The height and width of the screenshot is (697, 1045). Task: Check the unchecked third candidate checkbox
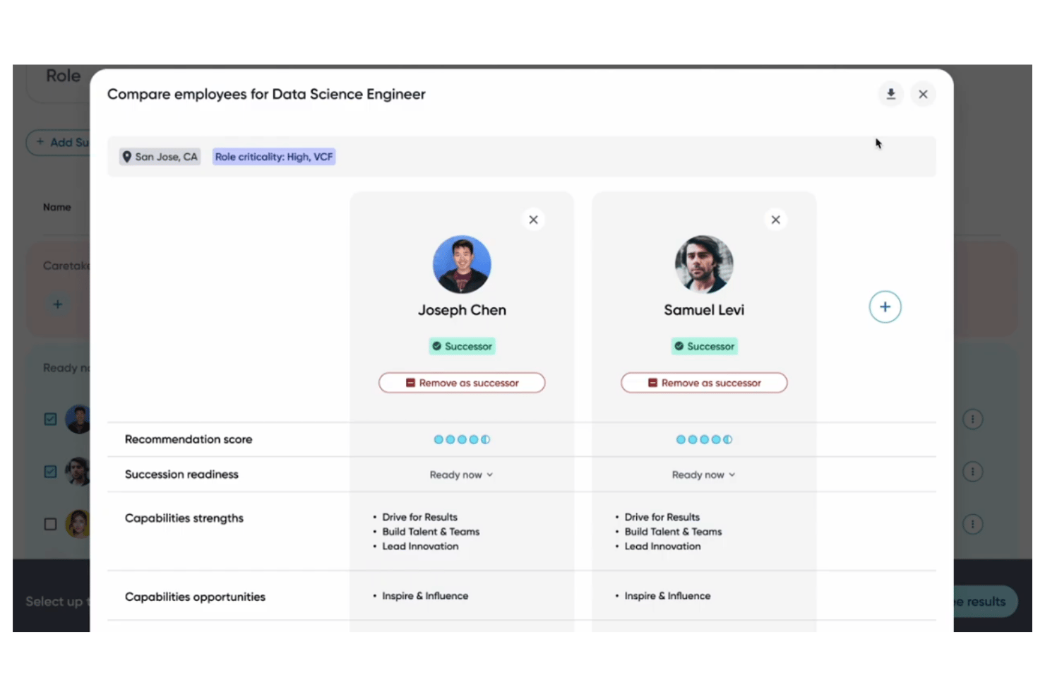(x=51, y=524)
